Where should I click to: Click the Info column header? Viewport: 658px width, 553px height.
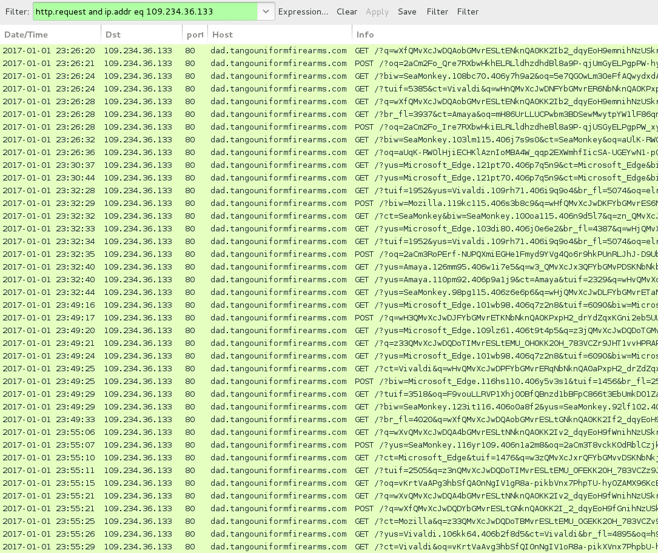pos(505,35)
